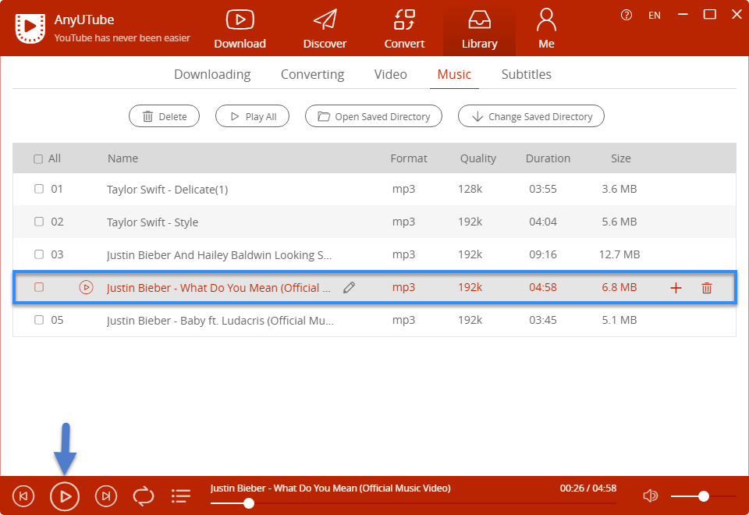Toggle the repeat loop mode icon
The height and width of the screenshot is (515, 749).
144,496
